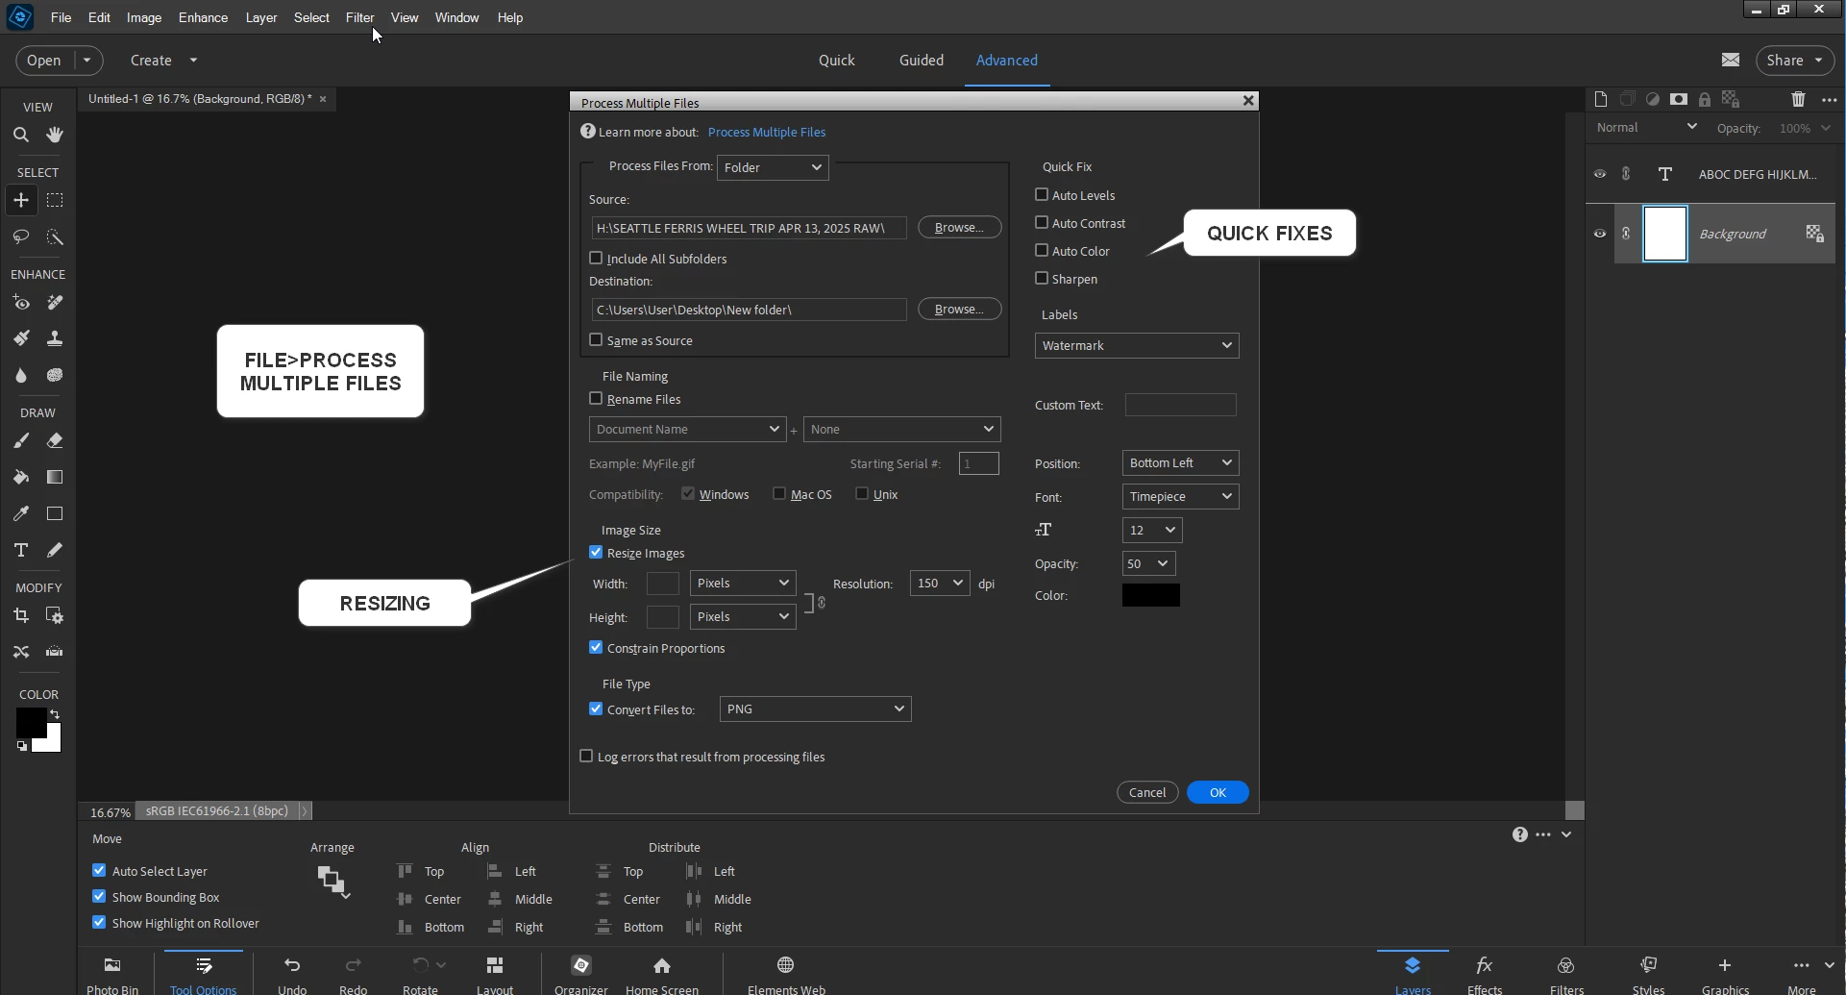The image size is (1846, 995).
Task: Select the Clone Stamp tool
Action: (x=55, y=338)
